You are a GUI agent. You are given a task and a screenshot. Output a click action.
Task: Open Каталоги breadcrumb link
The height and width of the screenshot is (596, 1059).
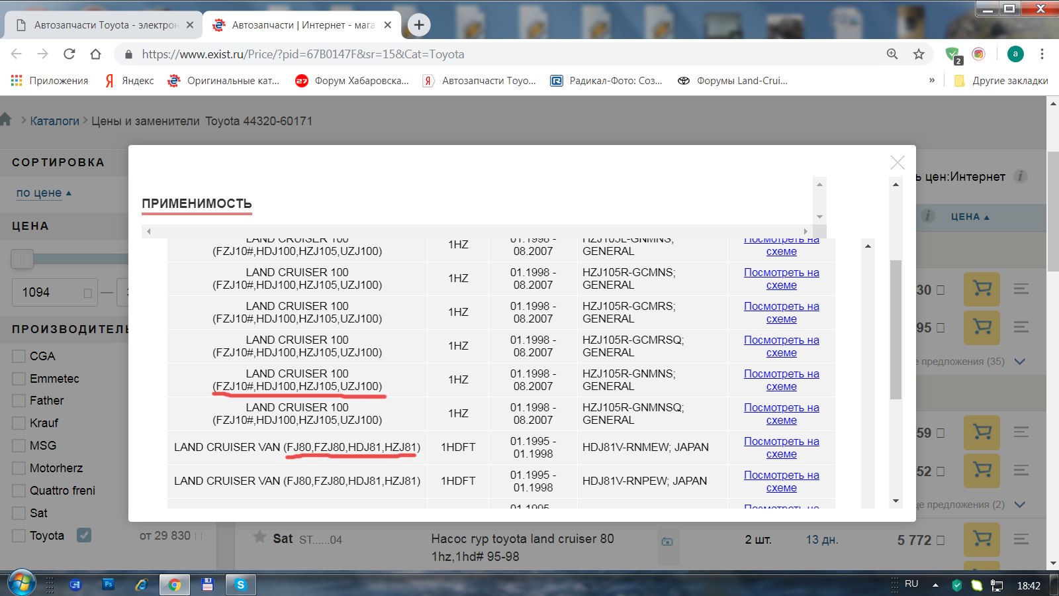(54, 121)
